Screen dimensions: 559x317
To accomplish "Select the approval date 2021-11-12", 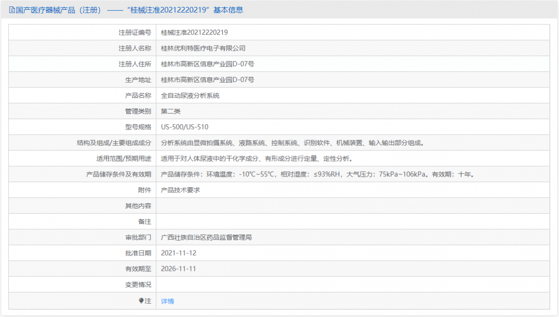I will tap(178, 253).
